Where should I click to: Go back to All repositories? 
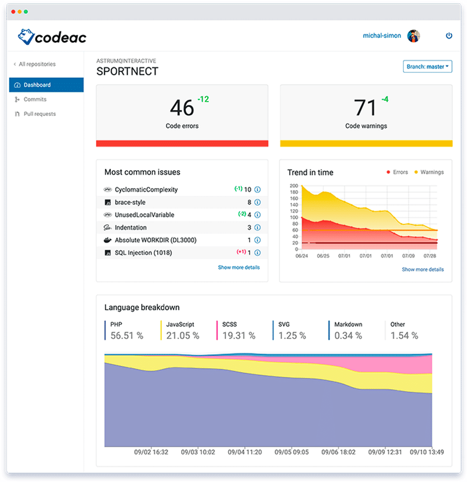35,64
